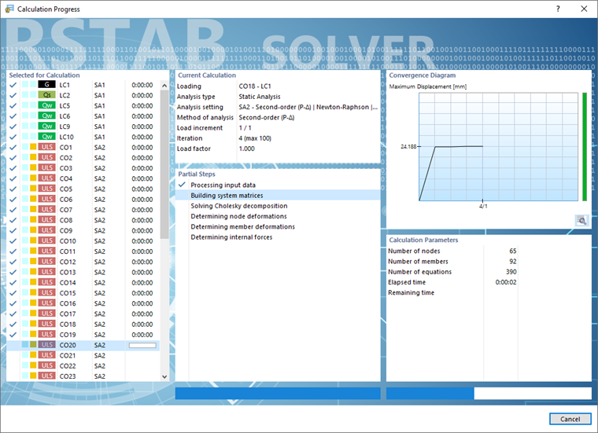
Task: Click the ULS badge of CO7
Action: 46,210
